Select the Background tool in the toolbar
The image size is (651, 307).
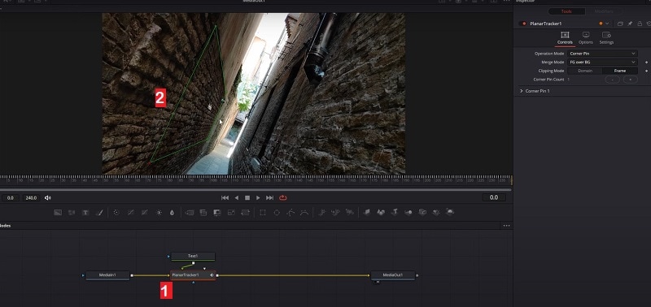click(58, 212)
